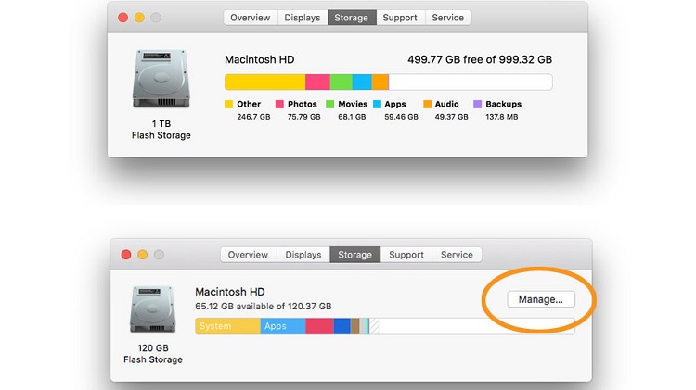Click the '65.12 GB available of 120.37 GB' text
This screenshot has height=390, width=696.
264,307
